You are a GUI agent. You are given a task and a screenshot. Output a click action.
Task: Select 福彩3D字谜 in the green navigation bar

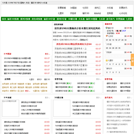pos(49,19)
